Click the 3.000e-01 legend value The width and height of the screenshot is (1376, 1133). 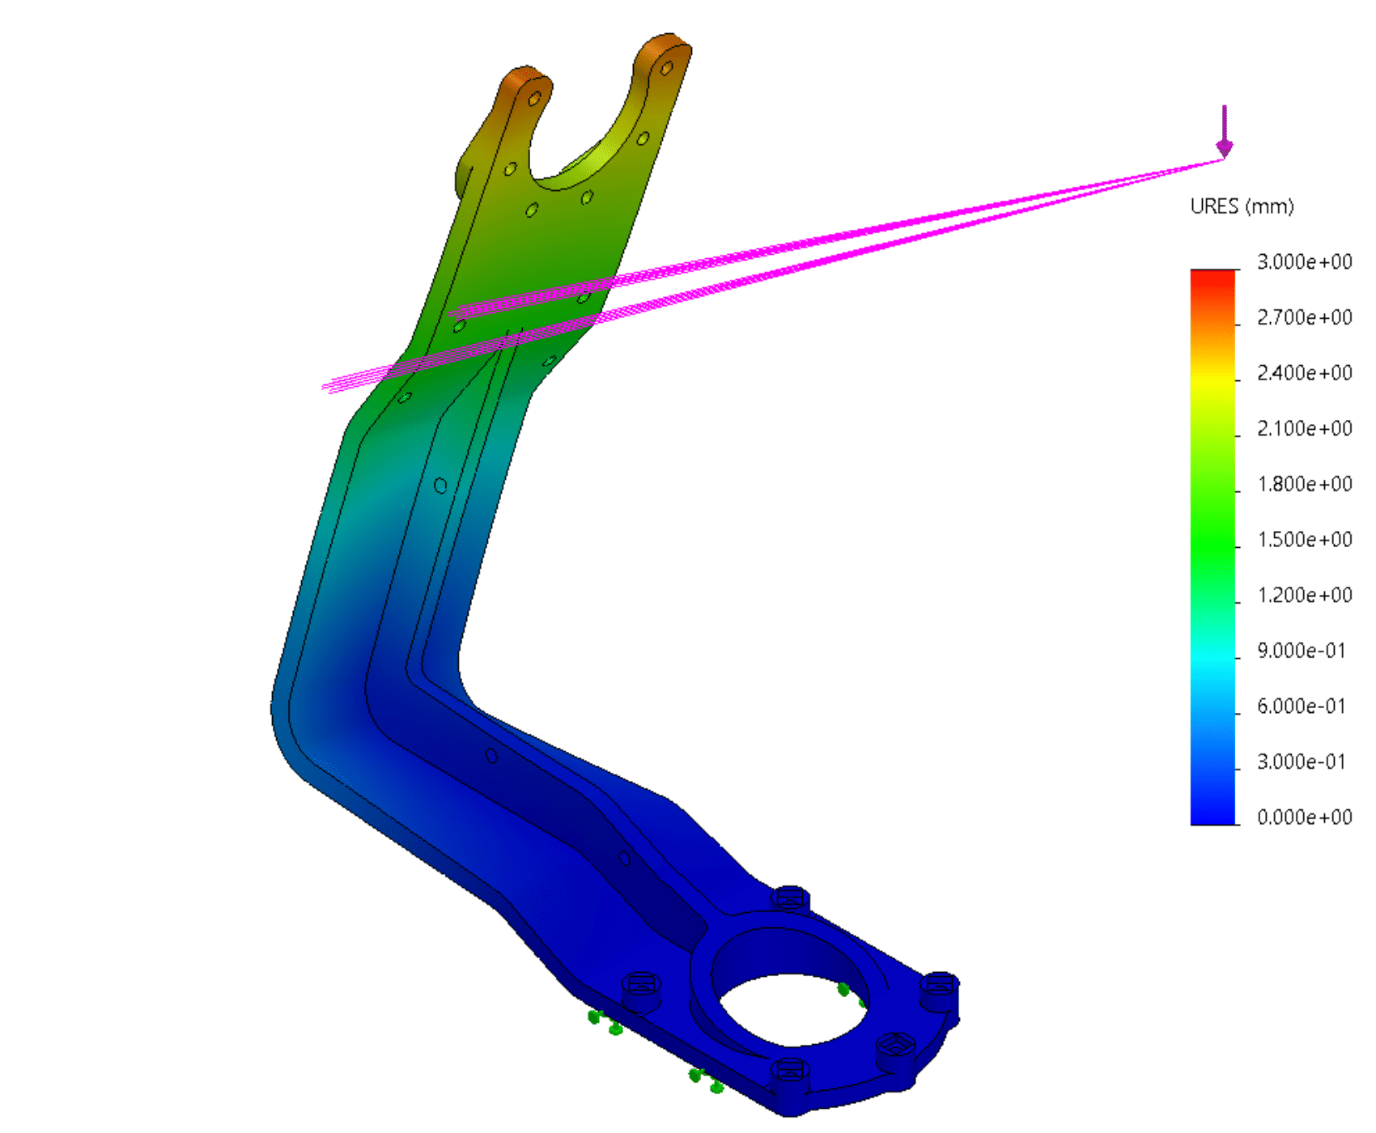point(1301,762)
